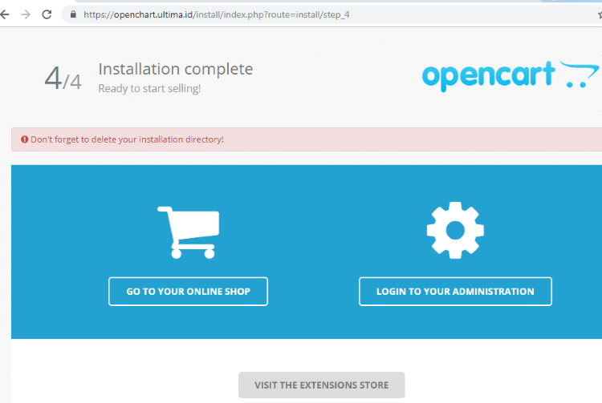Image resolution: width=602 pixels, height=403 pixels.
Task: Click the browser forward arrow
Action: 26,14
